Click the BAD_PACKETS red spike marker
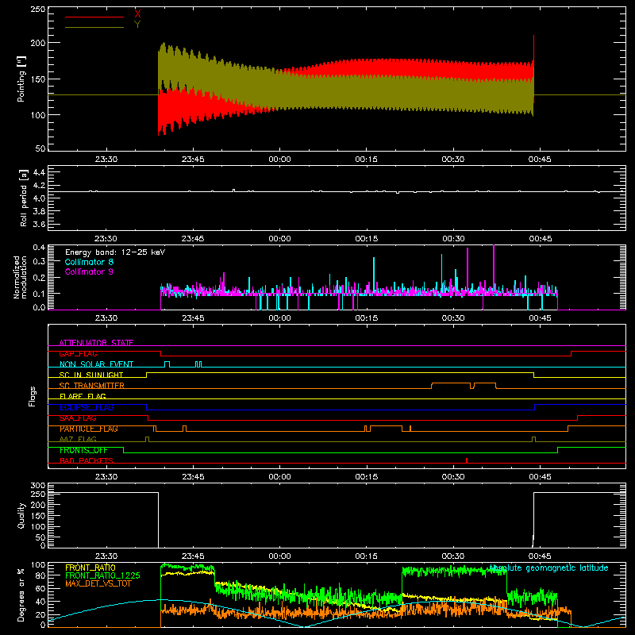The width and height of the screenshot is (635, 635). tap(467, 460)
